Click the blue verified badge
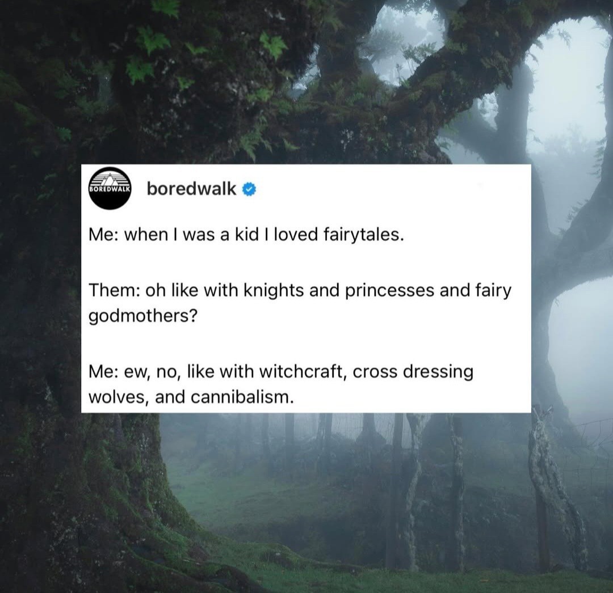This screenshot has height=593, width=613. pyautogui.click(x=249, y=189)
